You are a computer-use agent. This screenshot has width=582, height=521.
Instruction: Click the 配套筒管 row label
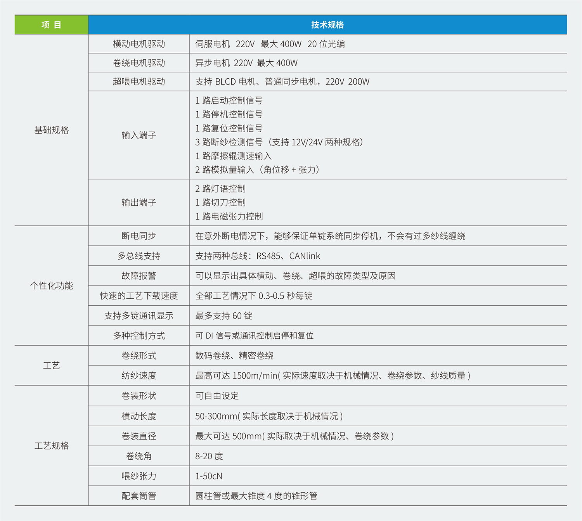[x=139, y=496]
